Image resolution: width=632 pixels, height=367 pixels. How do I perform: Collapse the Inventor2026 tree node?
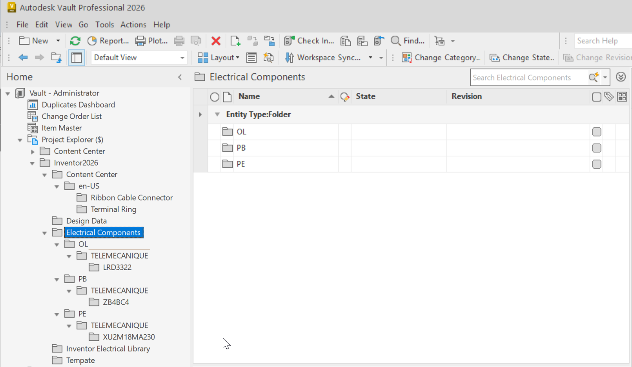pyautogui.click(x=32, y=163)
